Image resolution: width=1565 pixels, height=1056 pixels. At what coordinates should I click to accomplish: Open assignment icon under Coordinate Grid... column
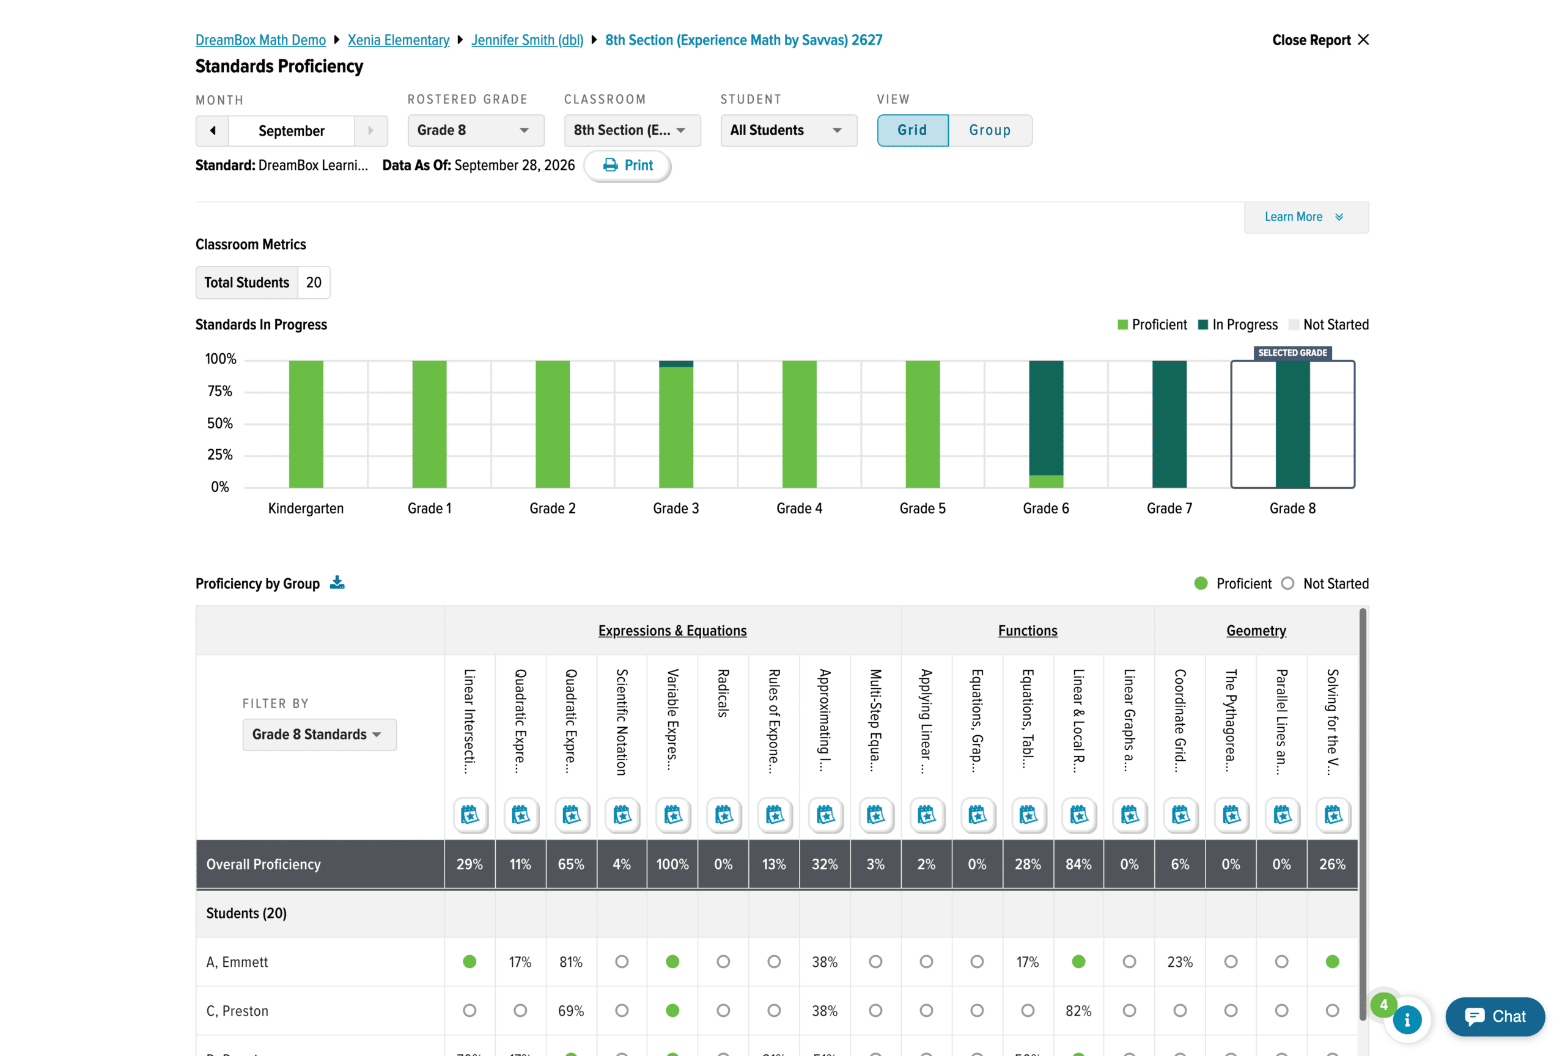pos(1180,815)
